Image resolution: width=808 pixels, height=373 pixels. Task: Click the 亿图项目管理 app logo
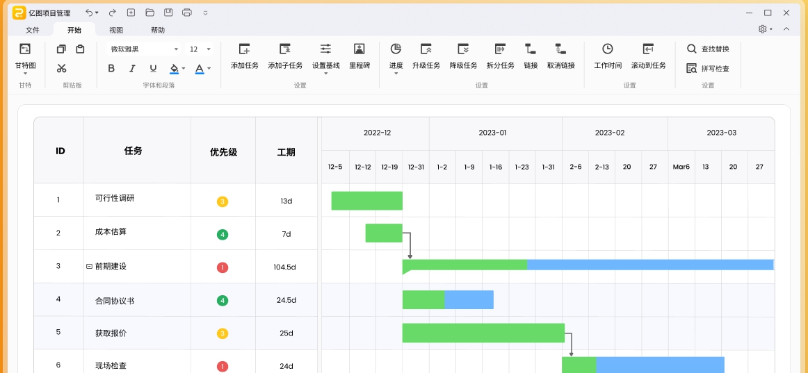19,13
